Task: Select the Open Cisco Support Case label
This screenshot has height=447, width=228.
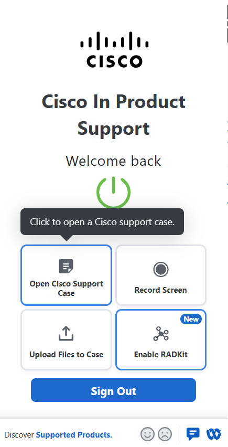Action: point(67,289)
